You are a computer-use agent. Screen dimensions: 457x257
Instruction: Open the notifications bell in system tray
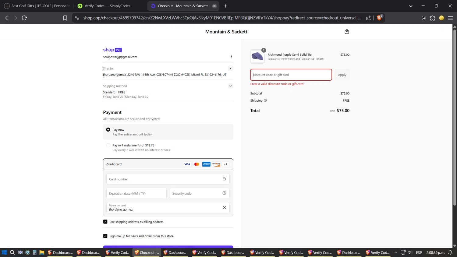coord(450,252)
